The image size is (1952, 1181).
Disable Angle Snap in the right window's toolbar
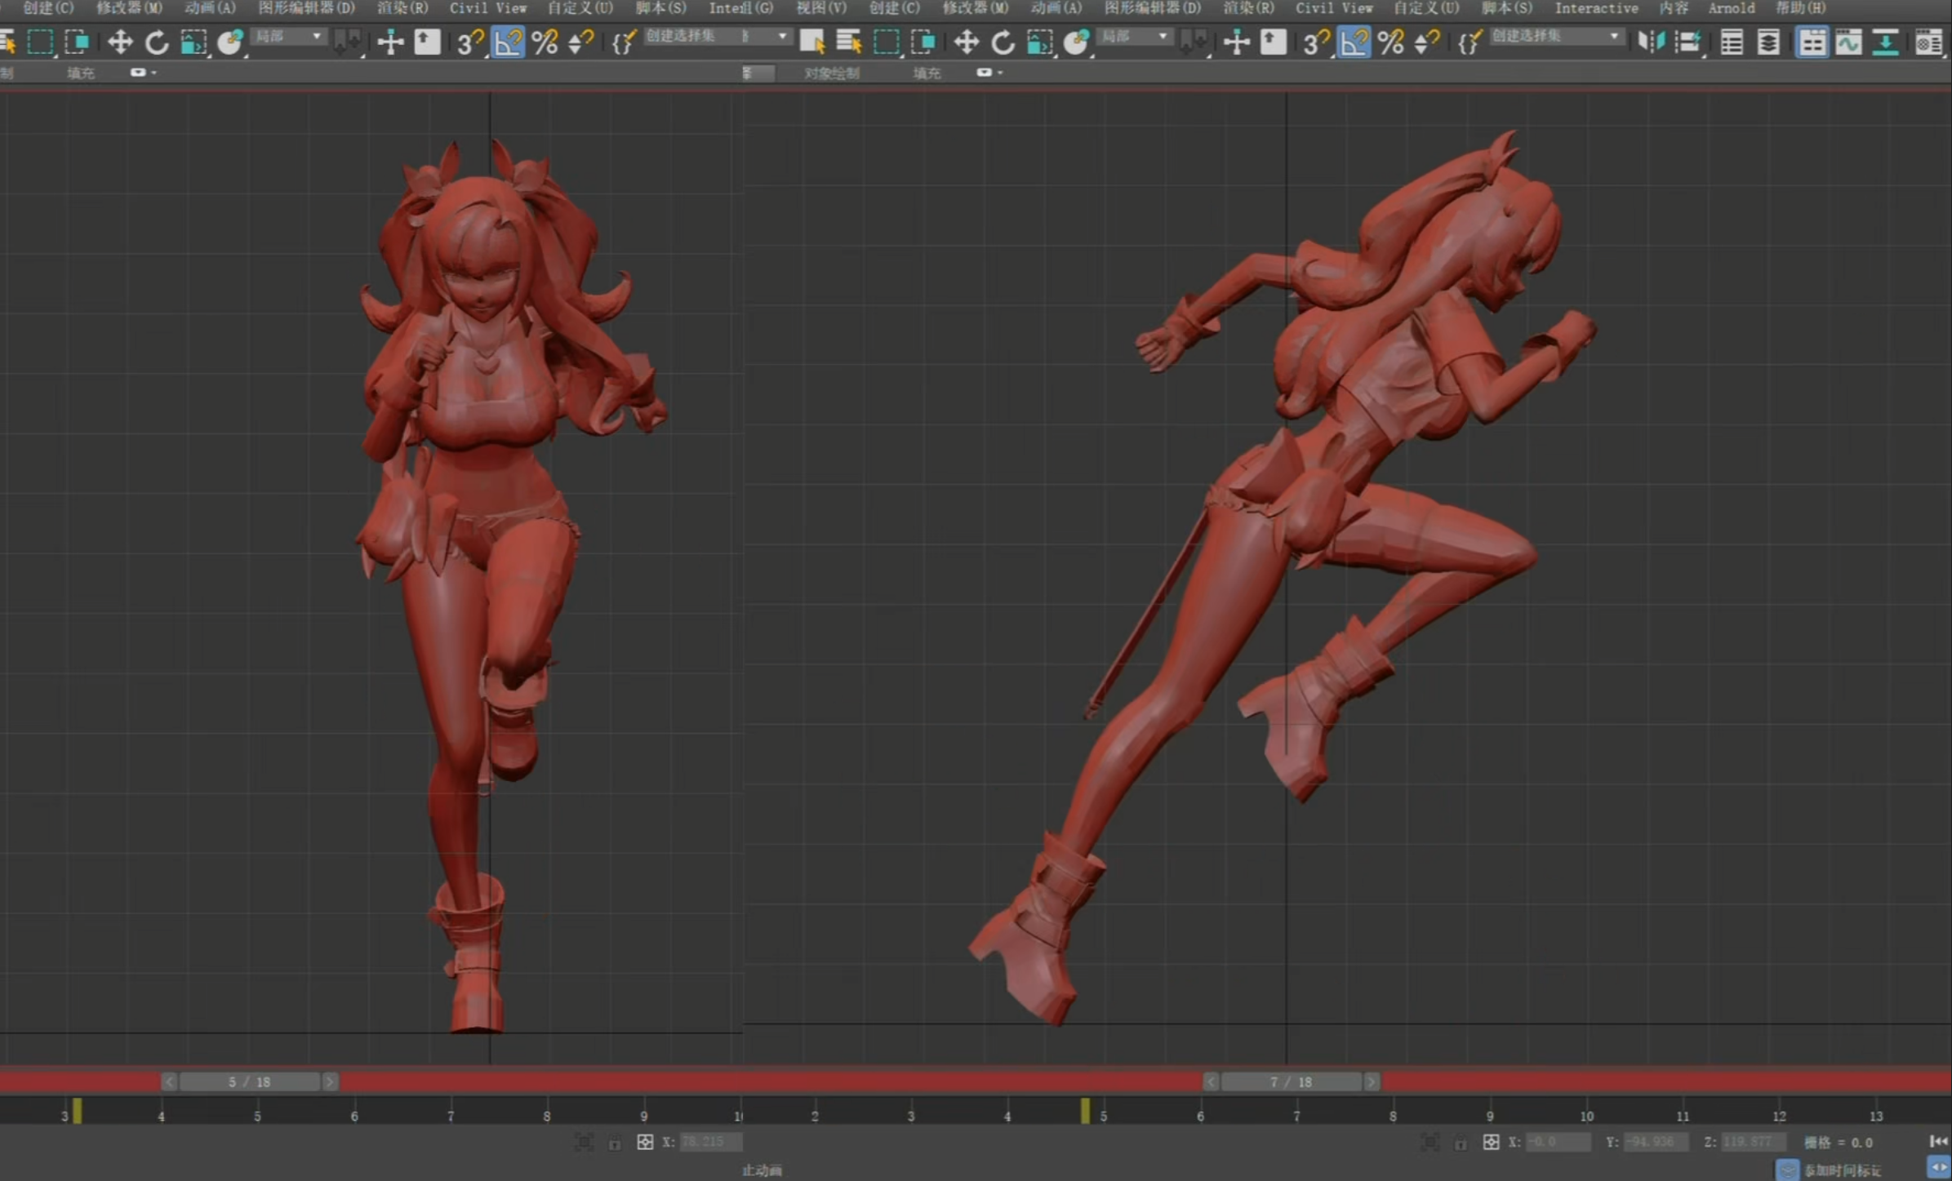[1354, 42]
